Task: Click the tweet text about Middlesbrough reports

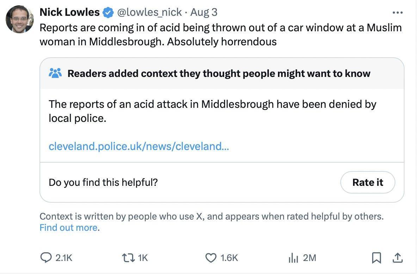Action: 220,34
